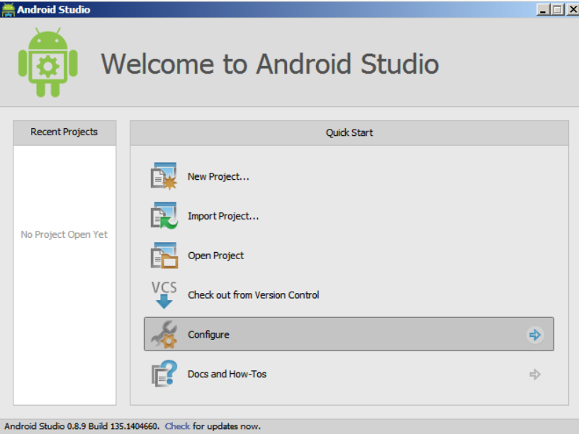Click the Check for updates link
The width and height of the screenshot is (579, 434).
pos(177,426)
